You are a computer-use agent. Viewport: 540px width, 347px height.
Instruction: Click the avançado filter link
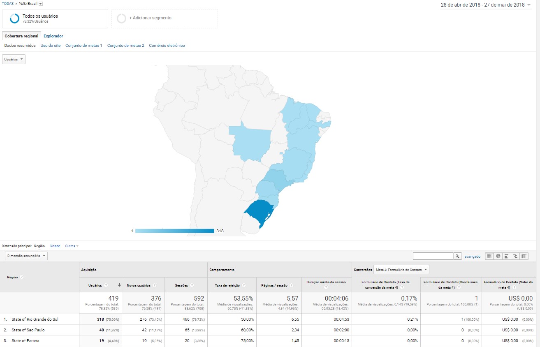coord(472,257)
